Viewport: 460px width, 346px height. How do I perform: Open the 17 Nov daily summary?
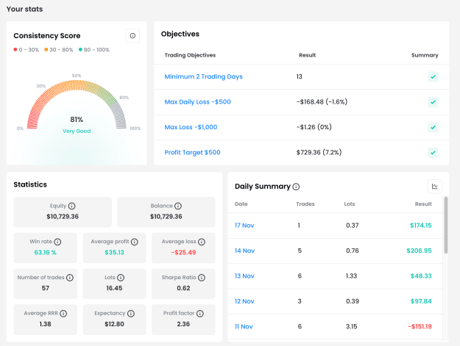pyautogui.click(x=244, y=226)
